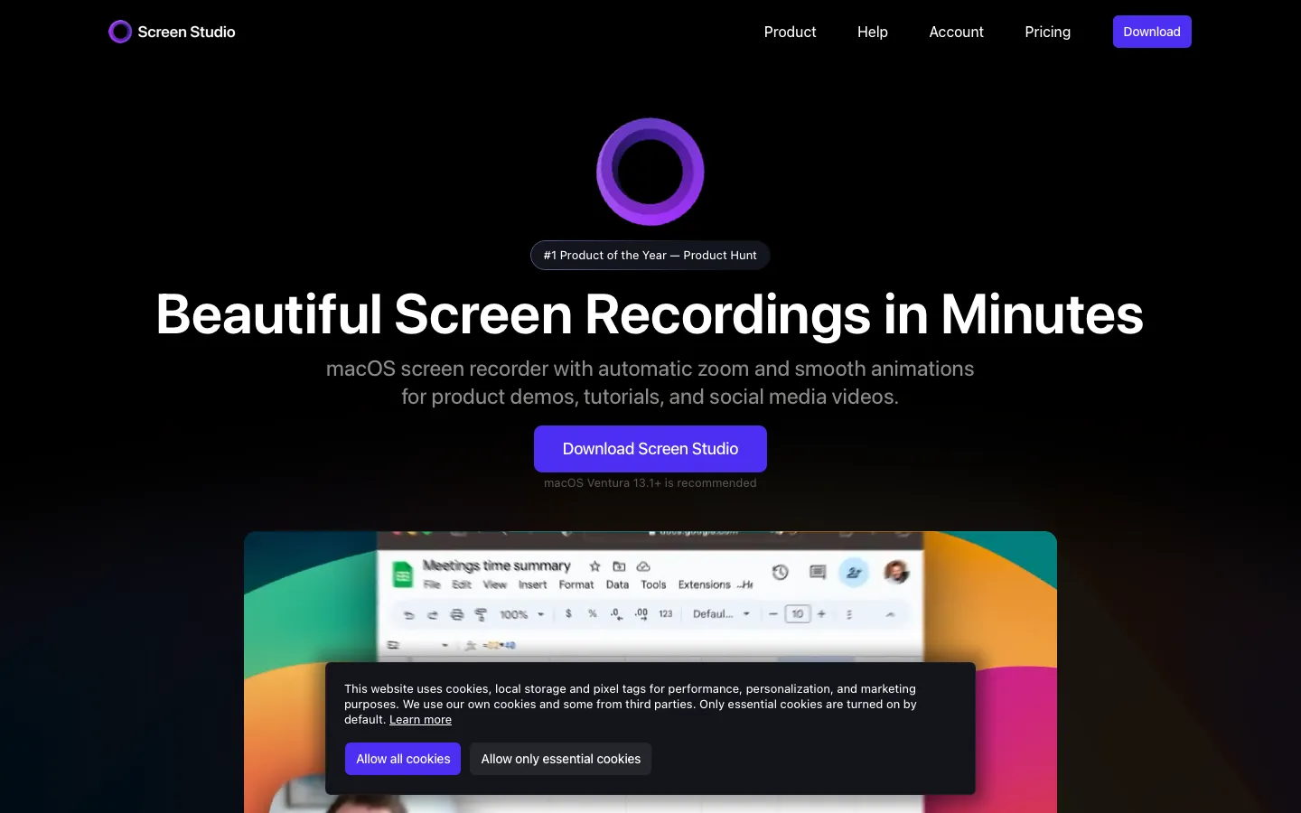This screenshot has height=813, width=1301.
Task: Click the #1 Product of the Year badge
Action: tap(650, 256)
